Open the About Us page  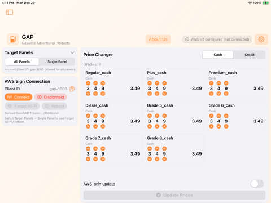[x=158, y=39]
